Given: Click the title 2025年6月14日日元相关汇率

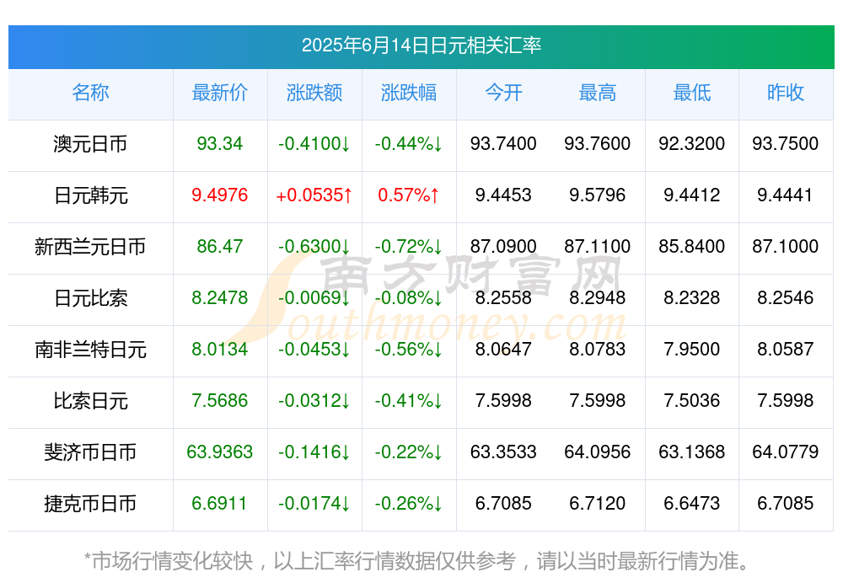Looking at the screenshot, I should click(421, 45).
